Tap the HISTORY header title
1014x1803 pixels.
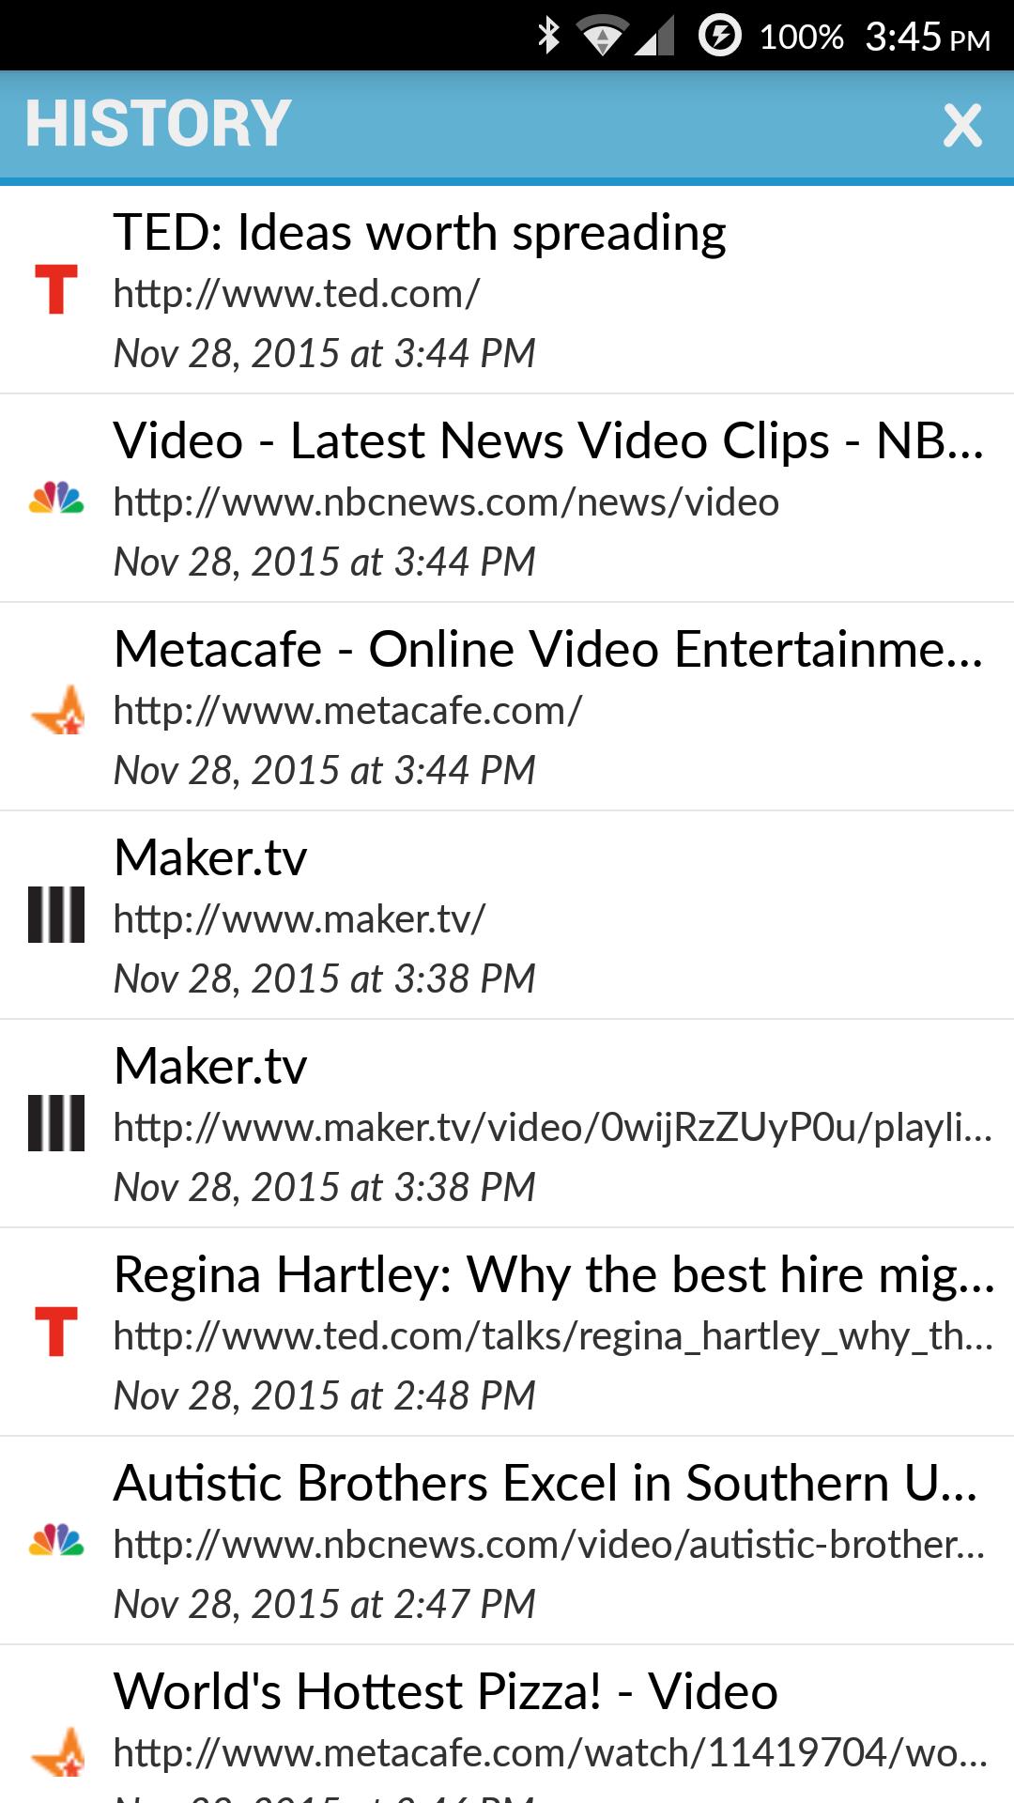coord(158,124)
